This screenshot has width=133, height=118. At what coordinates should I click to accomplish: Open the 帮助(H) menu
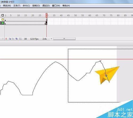(x=66, y=6)
